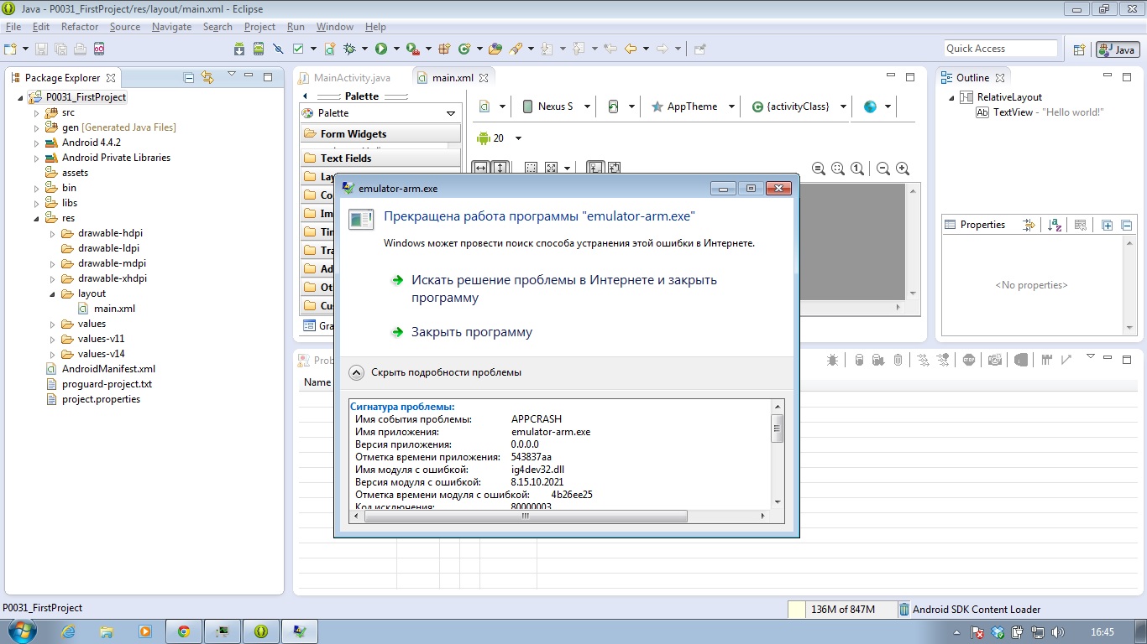Open the Project menu
The height and width of the screenshot is (644, 1147).
click(259, 27)
